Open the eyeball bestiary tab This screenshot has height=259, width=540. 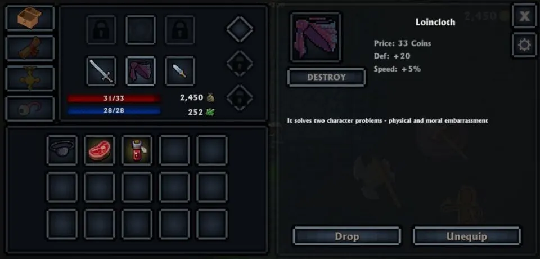[x=30, y=109]
